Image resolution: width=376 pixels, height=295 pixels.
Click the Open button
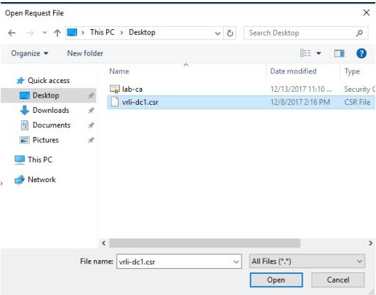pos(276,280)
